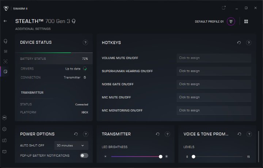Open the notification icon in title bar
The width and height of the screenshot is (263, 168).
coord(224,8)
